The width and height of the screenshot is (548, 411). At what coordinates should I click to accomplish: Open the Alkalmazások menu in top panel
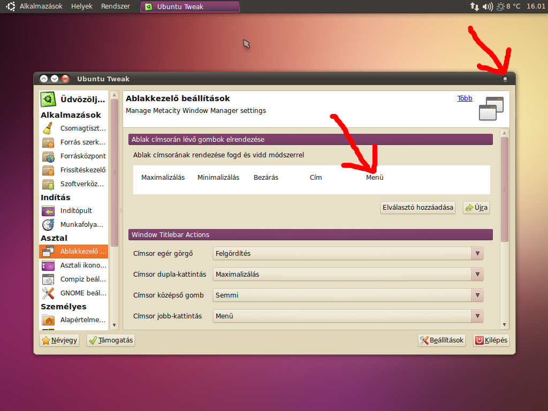point(41,6)
